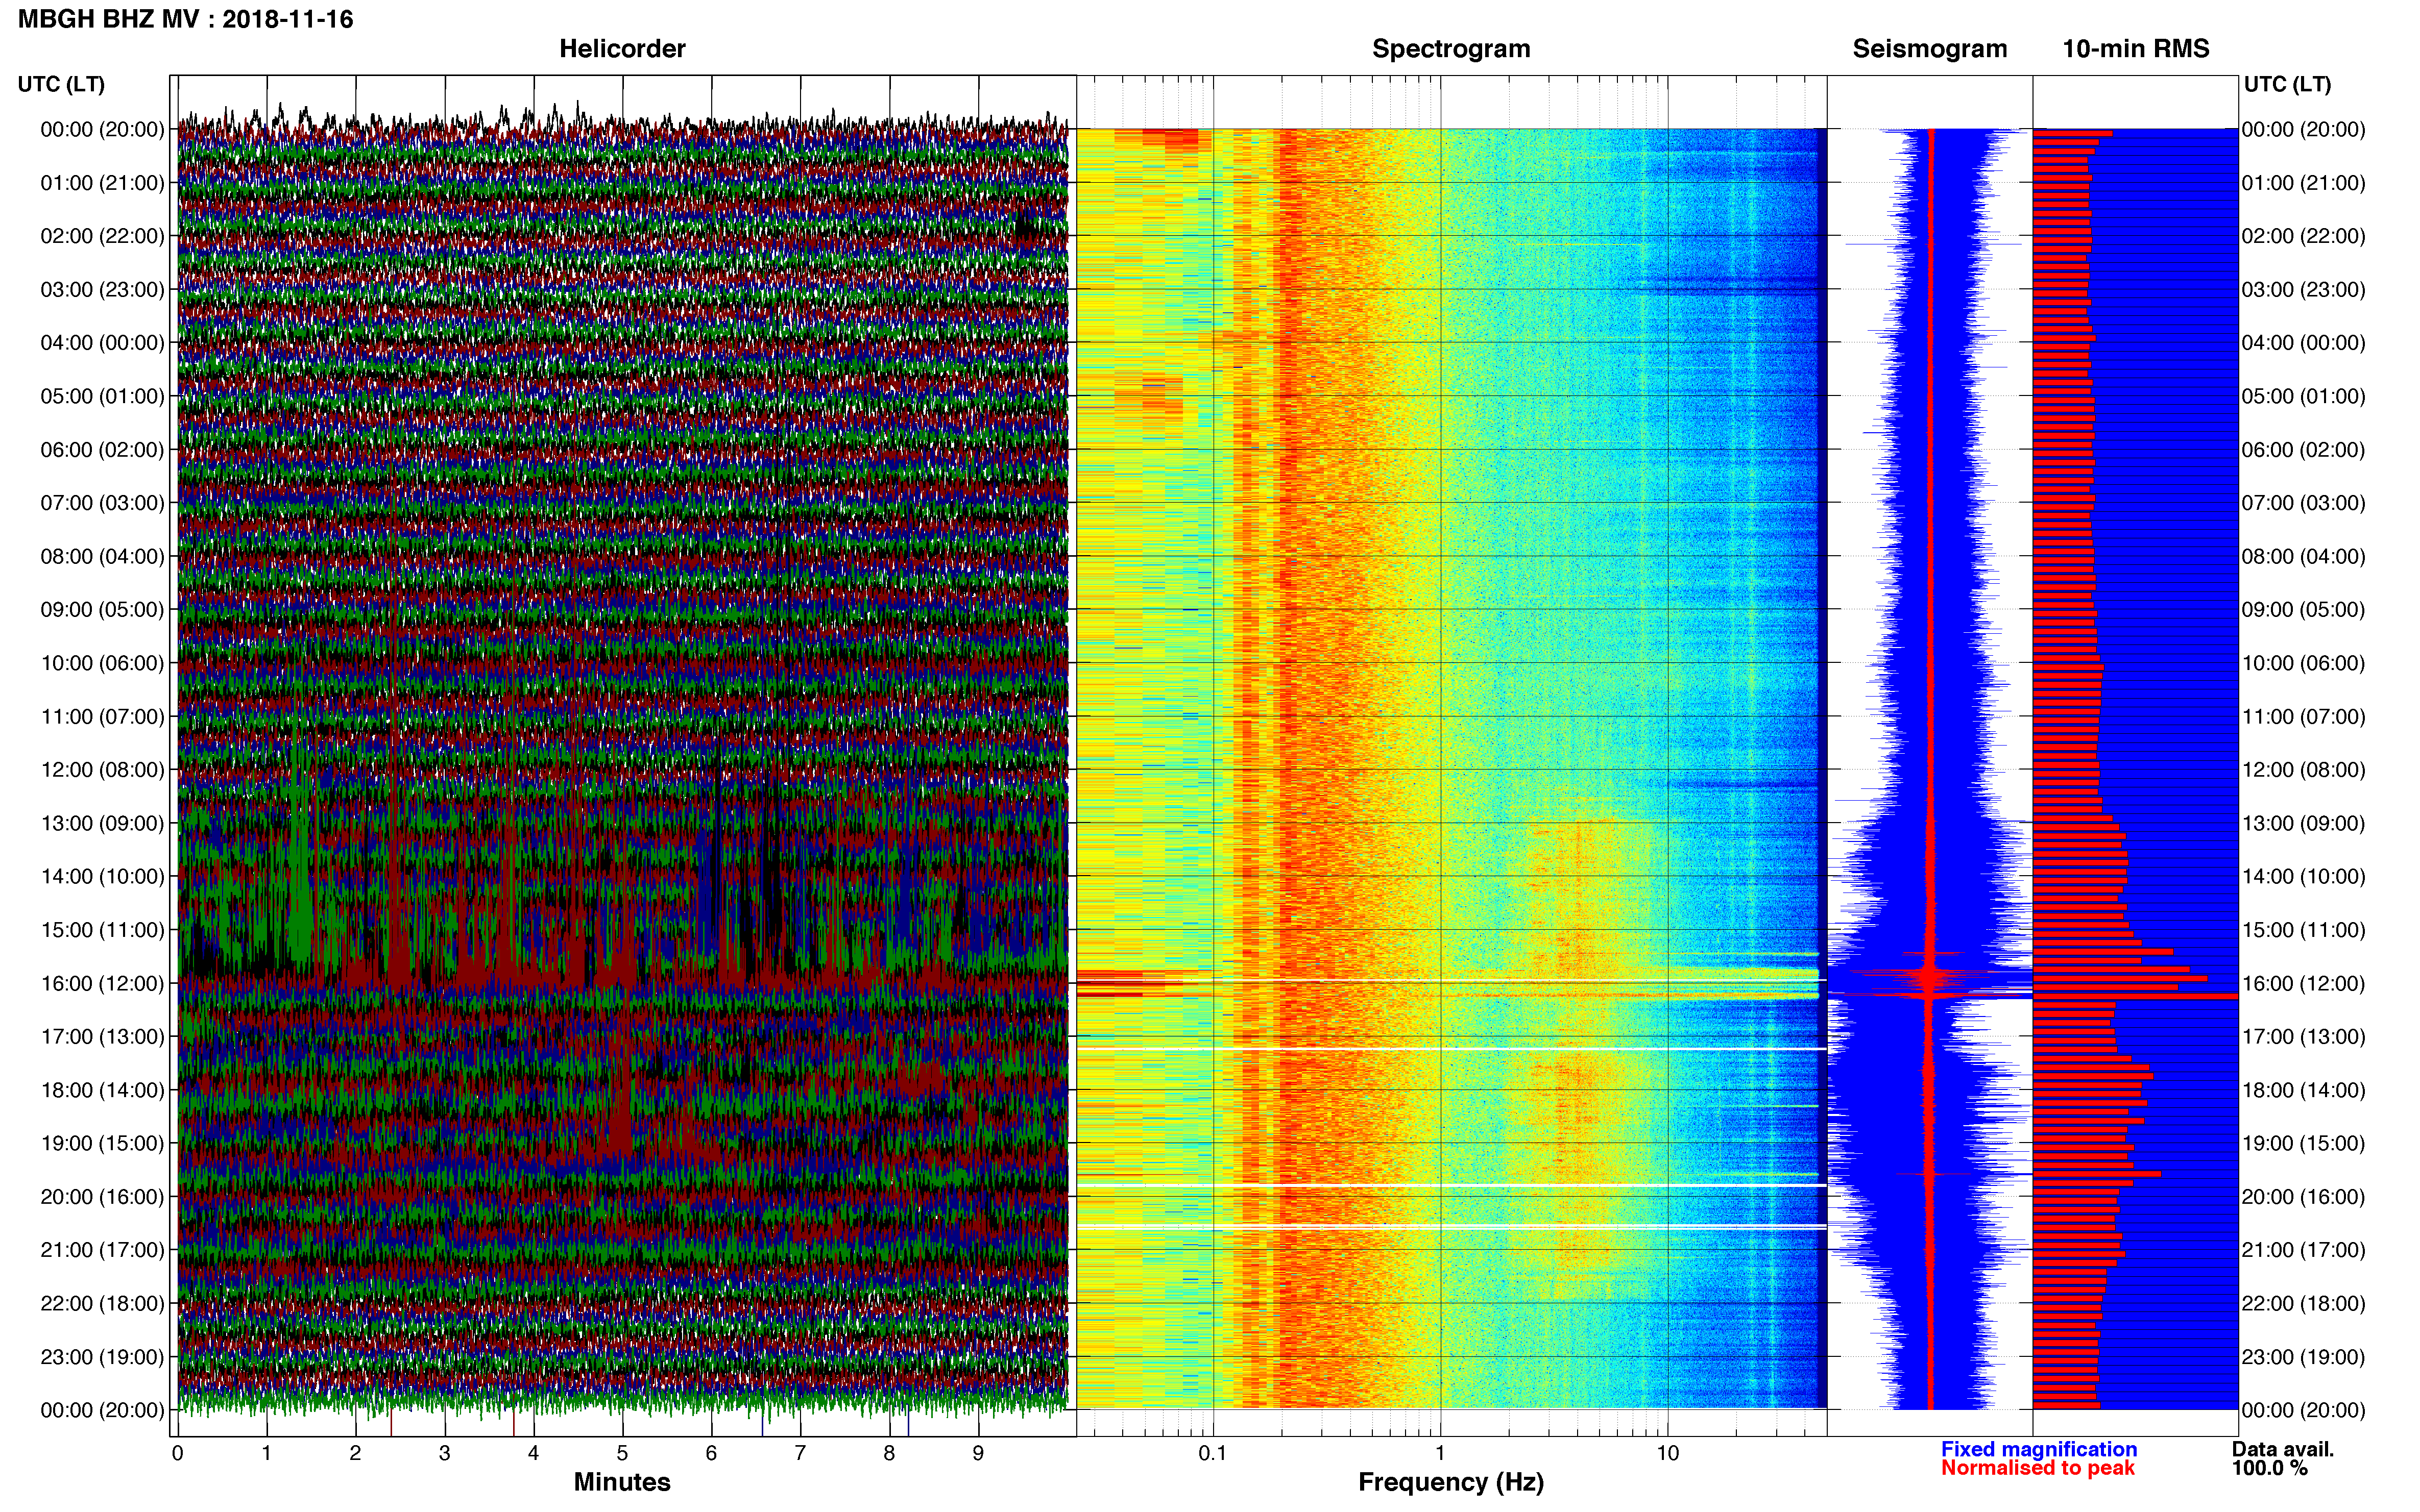
Task: Click left time label '19:00 (15:00)'
Action: (x=102, y=1143)
